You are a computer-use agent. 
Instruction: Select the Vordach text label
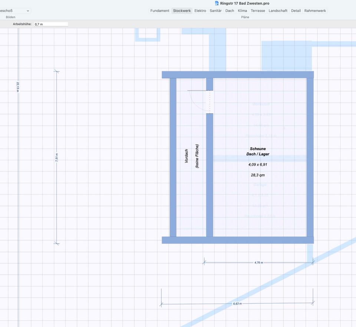pyautogui.click(x=187, y=156)
